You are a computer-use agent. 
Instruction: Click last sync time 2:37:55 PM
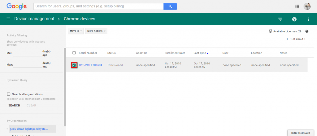point(200,67)
